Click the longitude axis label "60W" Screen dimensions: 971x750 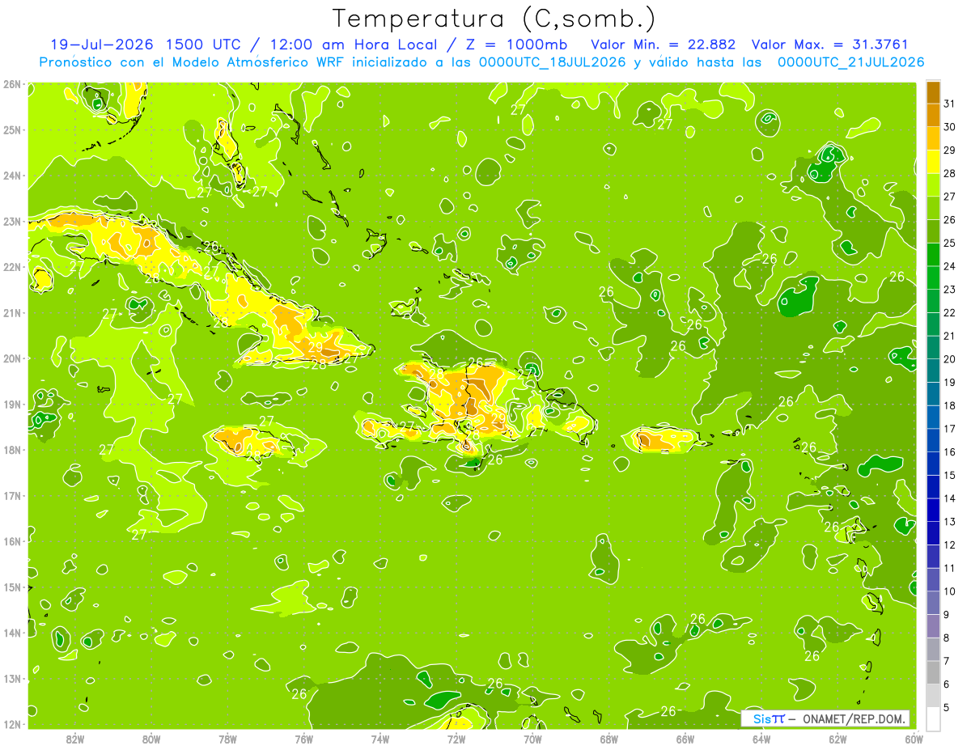914,739
